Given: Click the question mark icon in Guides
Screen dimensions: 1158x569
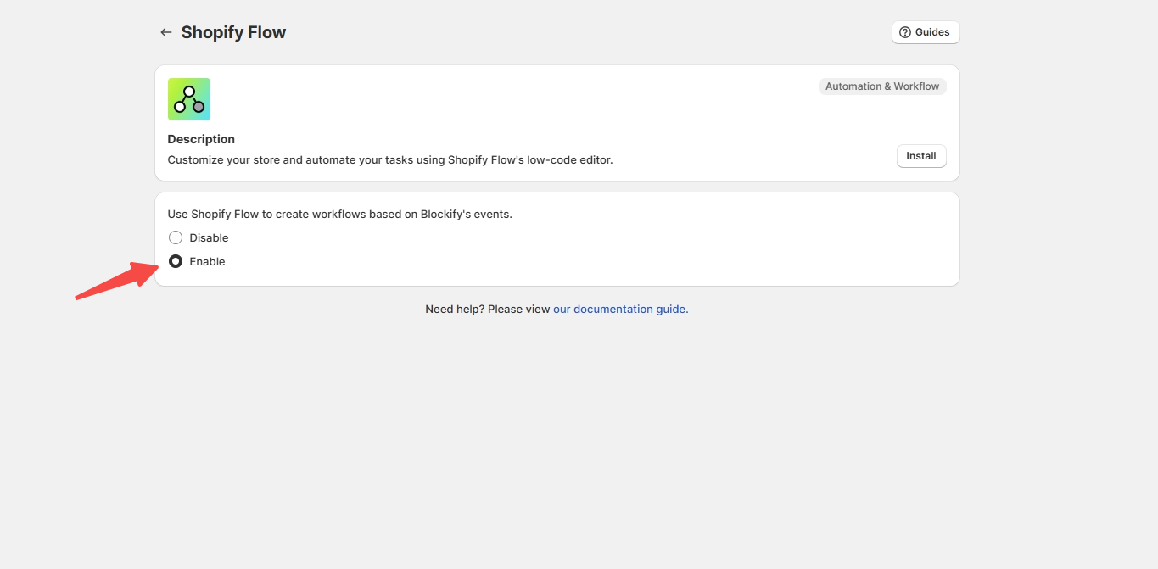Looking at the screenshot, I should [x=904, y=32].
